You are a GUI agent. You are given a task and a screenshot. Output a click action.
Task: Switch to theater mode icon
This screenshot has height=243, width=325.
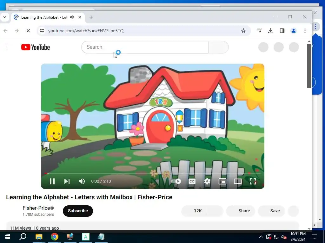[x=237, y=181]
